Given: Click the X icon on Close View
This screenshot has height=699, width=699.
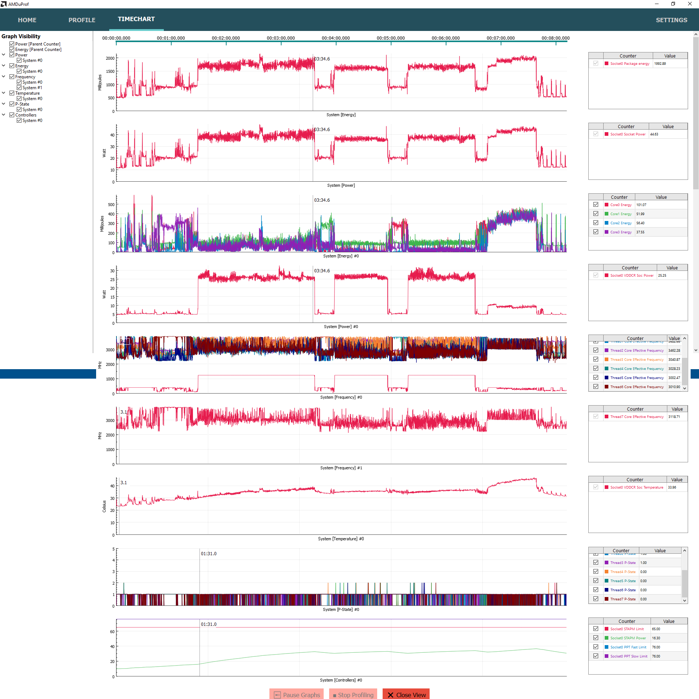Looking at the screenshot, I should (x=391, y=695).
